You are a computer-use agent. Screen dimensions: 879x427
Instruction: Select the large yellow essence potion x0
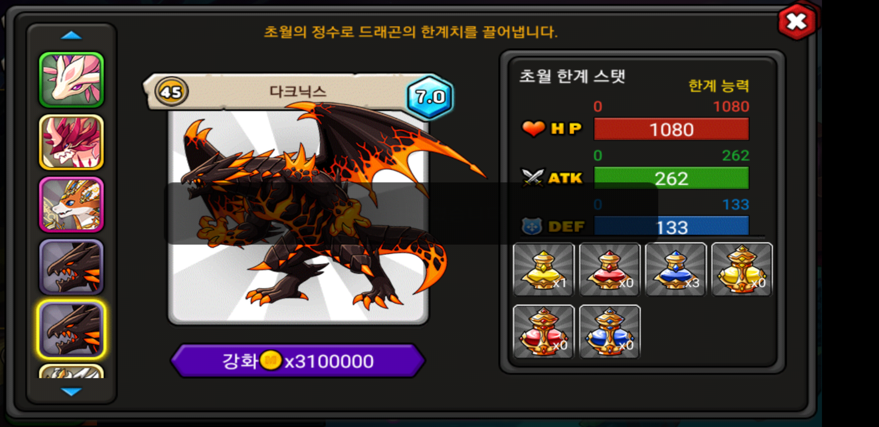742,269
